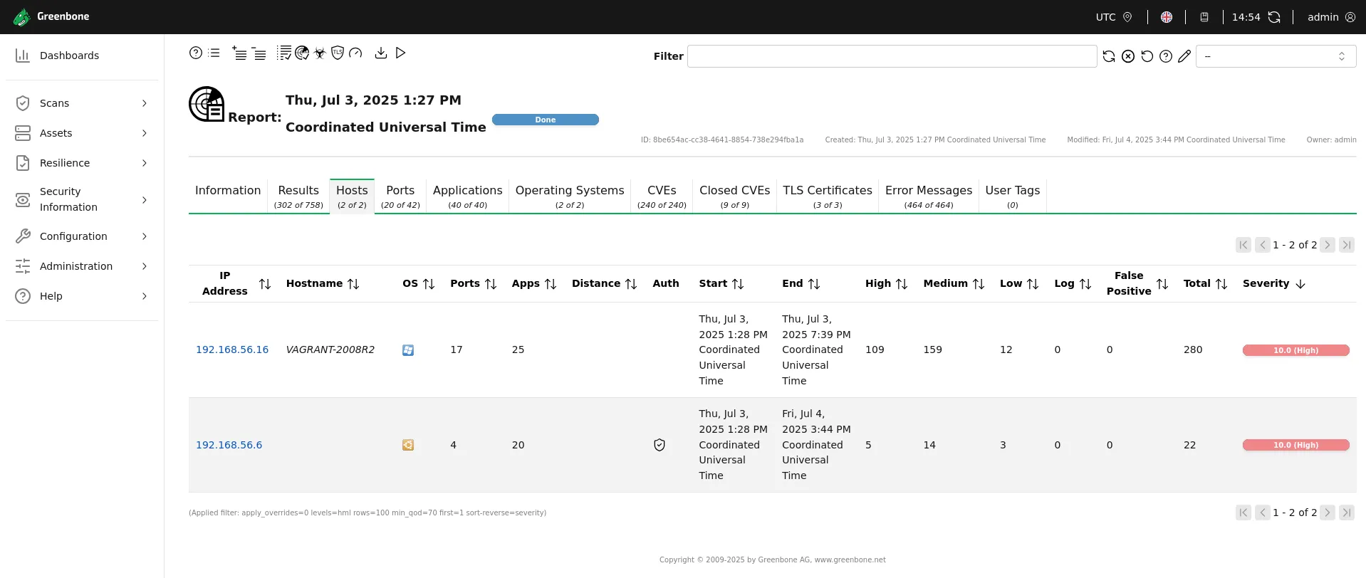Expand the Administration menu
Screen dimensions: 1366x578
click(x=83, y=266)
